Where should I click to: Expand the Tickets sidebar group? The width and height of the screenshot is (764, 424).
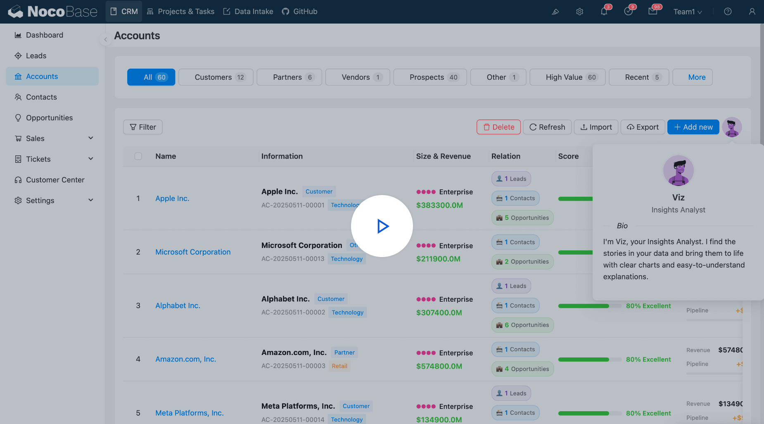(x=38, y=159)
